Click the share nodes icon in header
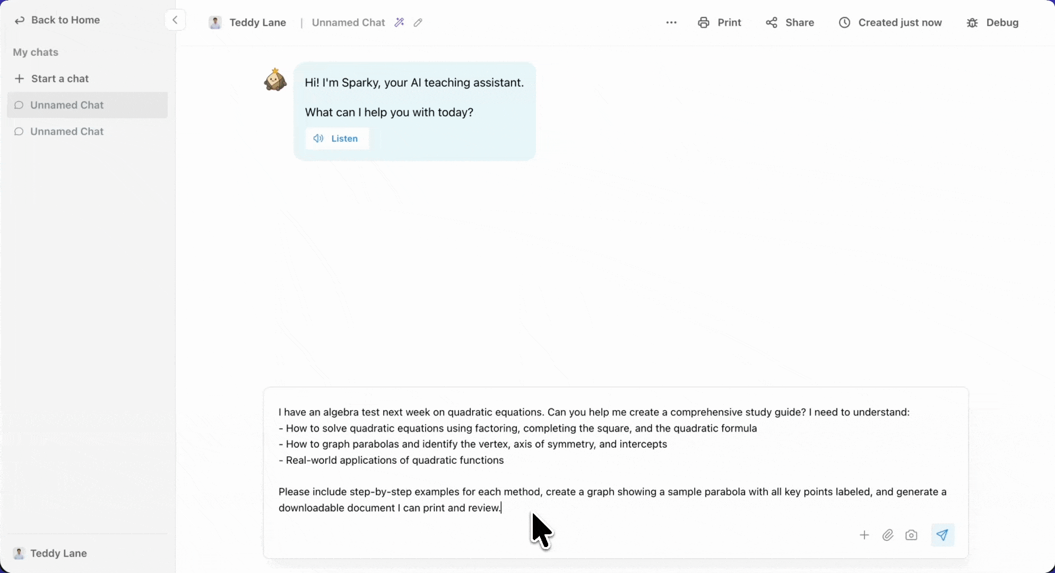 [772, 23]
